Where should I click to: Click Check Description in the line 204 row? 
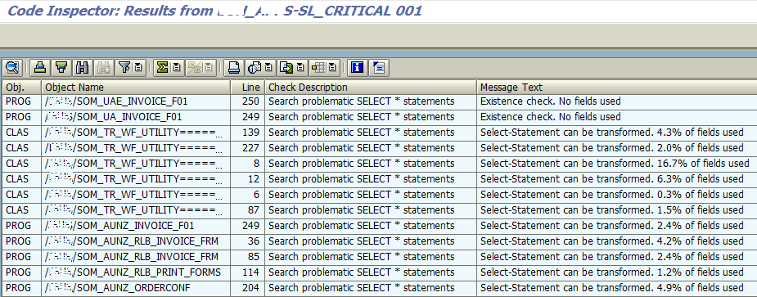click(361, 288)
